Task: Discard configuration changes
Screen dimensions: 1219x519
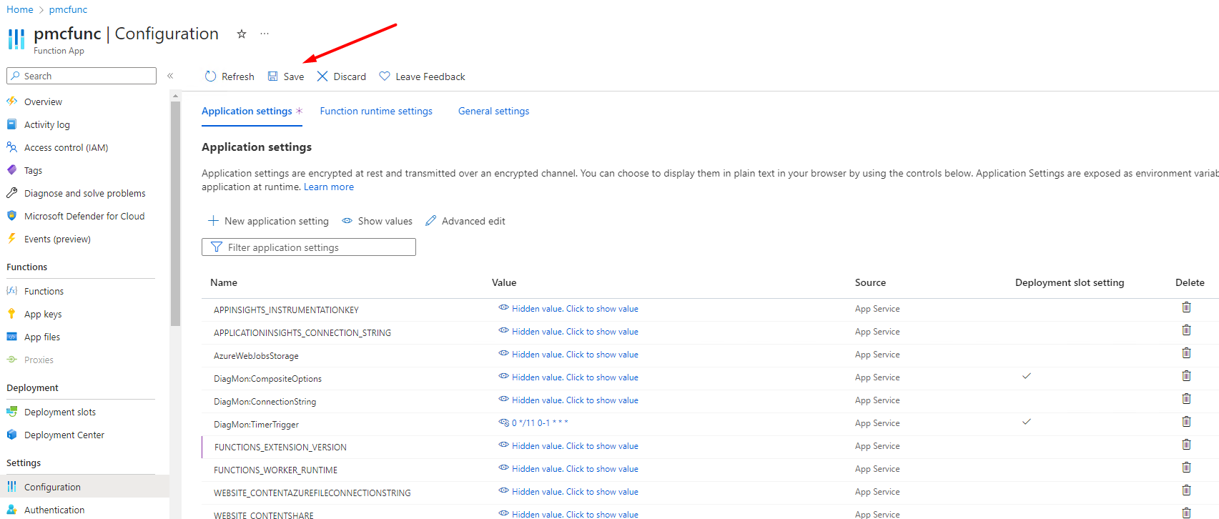Action: click(341, 76)
